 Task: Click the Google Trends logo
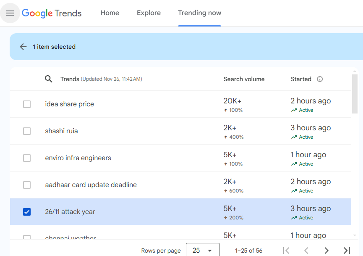pos(52,13)
